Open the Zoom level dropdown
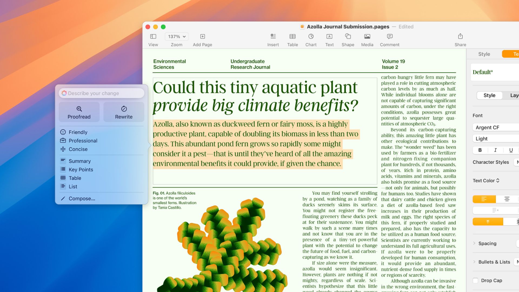Viewport: 519px width, 292px height. tap(176, 36)
